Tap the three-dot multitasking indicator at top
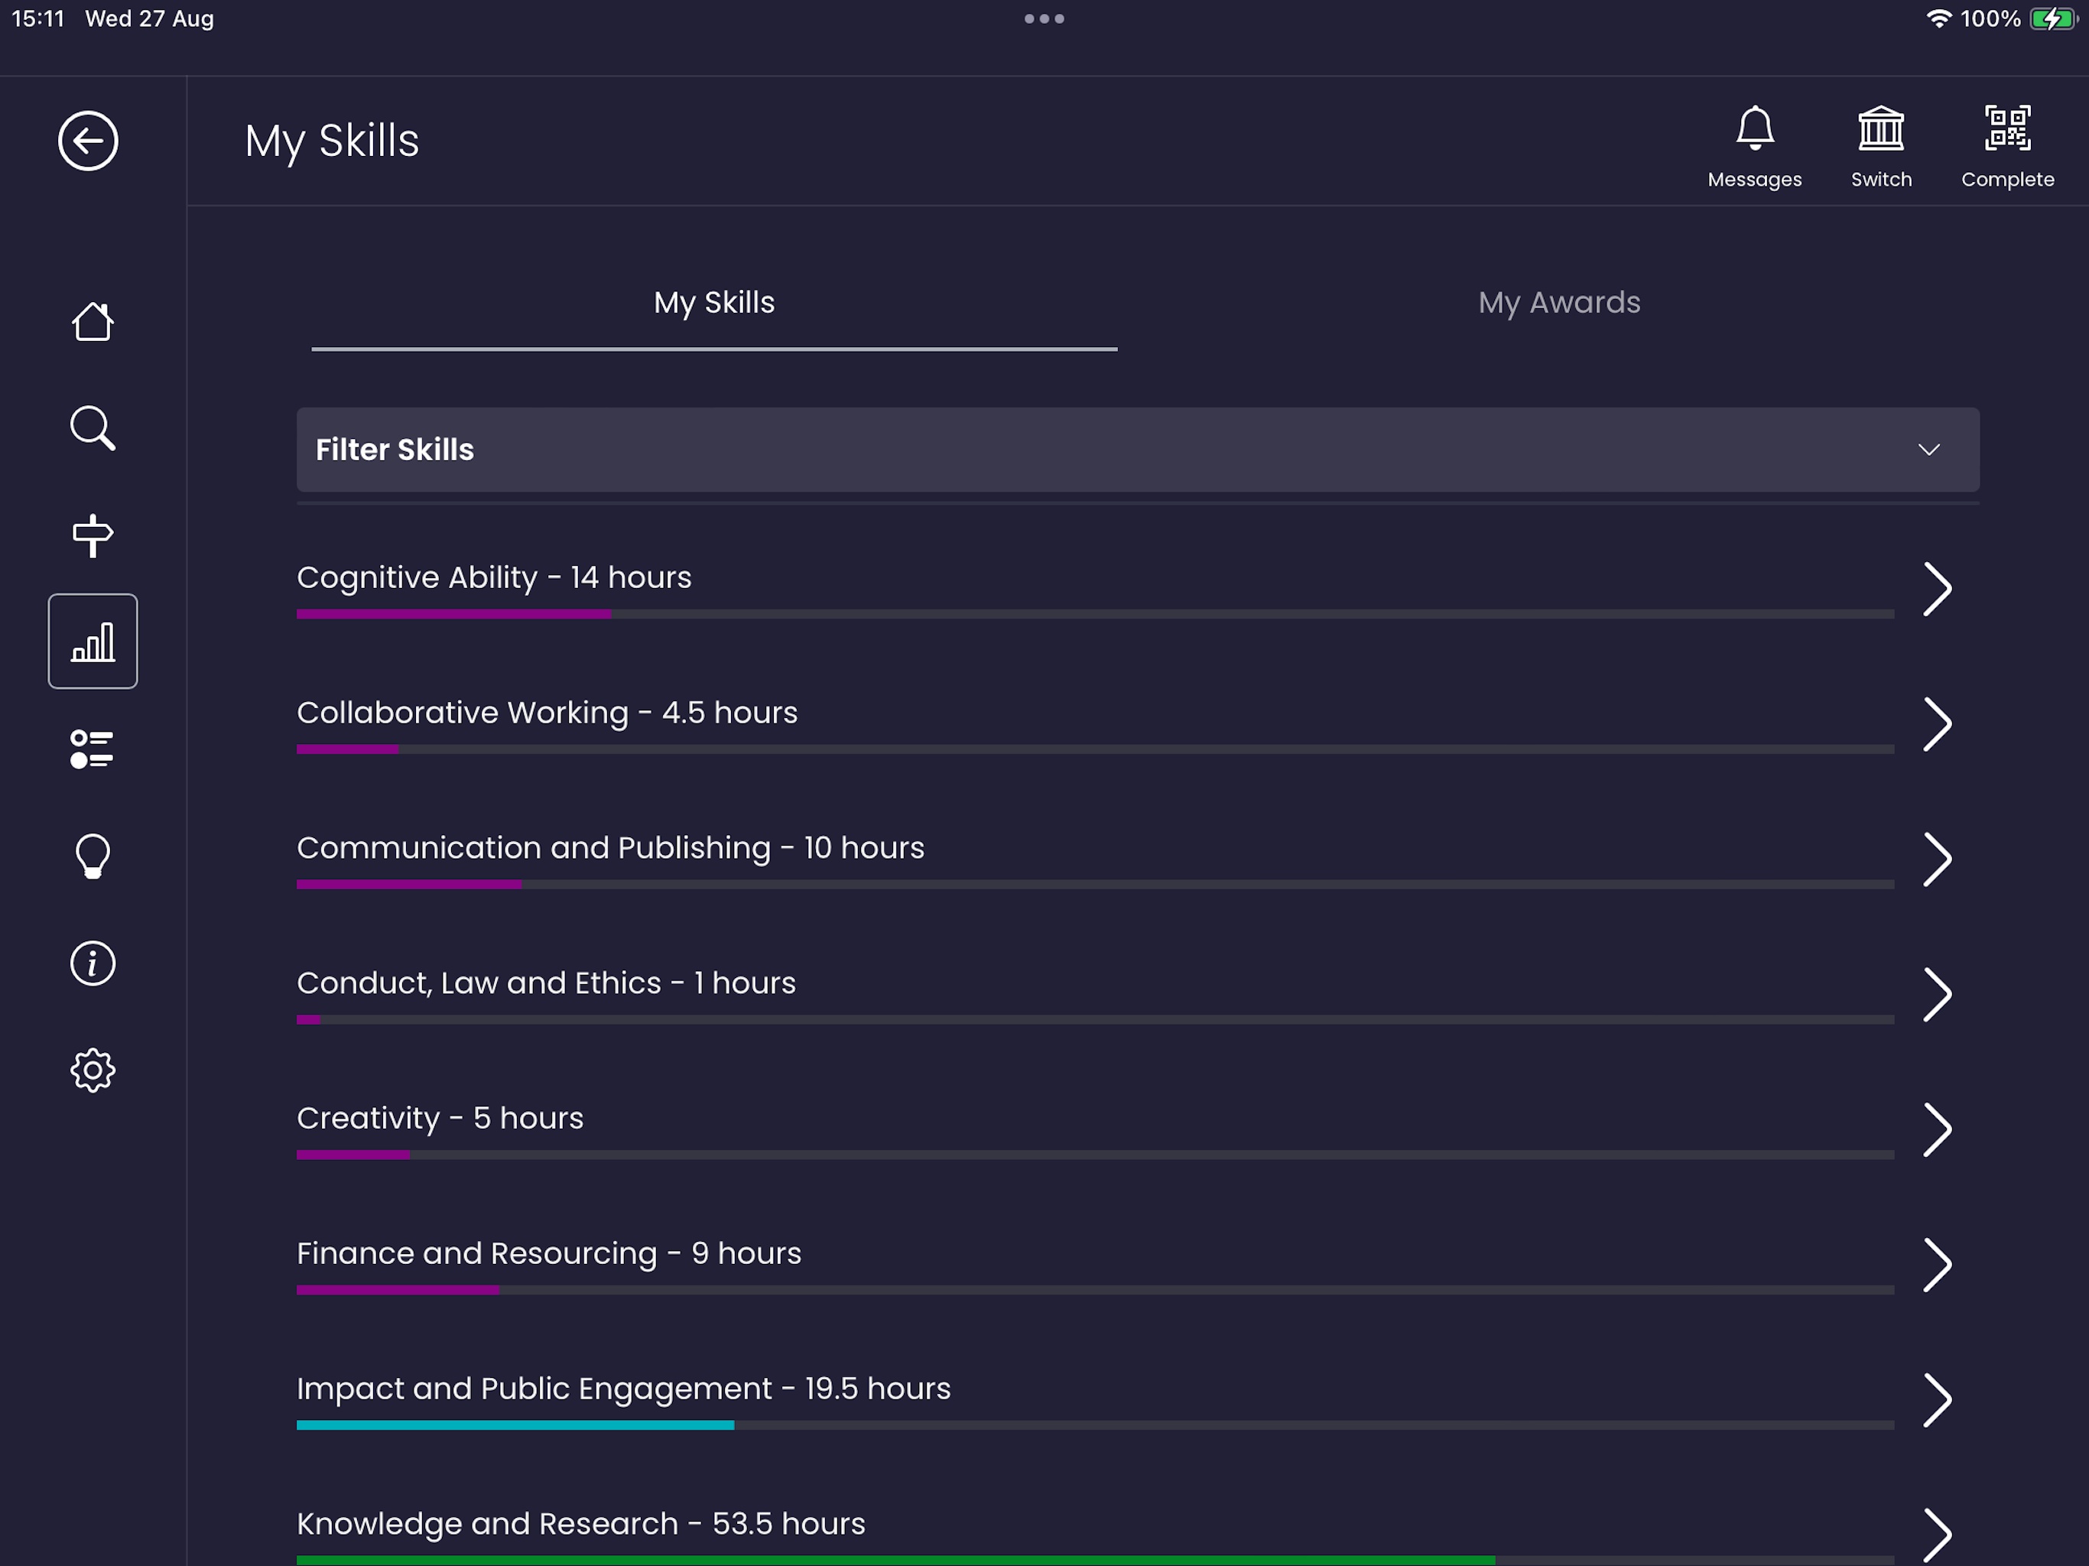 (1044, 19)
